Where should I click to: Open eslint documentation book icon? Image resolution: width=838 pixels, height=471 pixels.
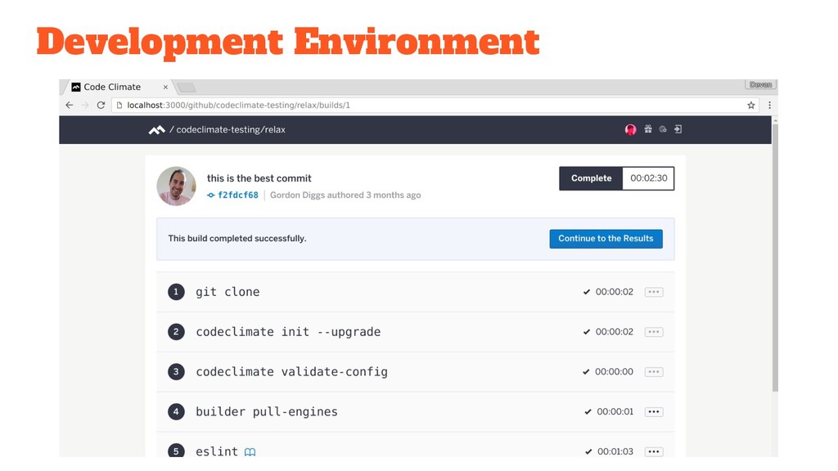click(250, 452)
